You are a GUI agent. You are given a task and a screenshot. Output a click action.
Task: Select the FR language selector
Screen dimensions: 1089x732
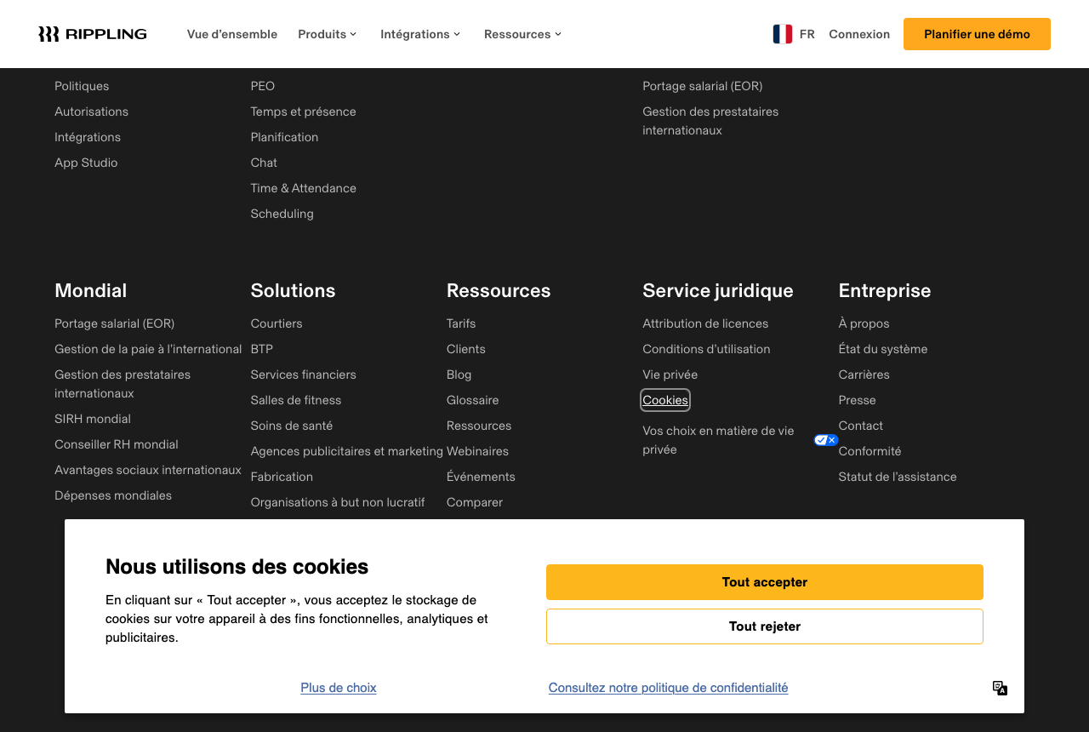tap(794, 34)
